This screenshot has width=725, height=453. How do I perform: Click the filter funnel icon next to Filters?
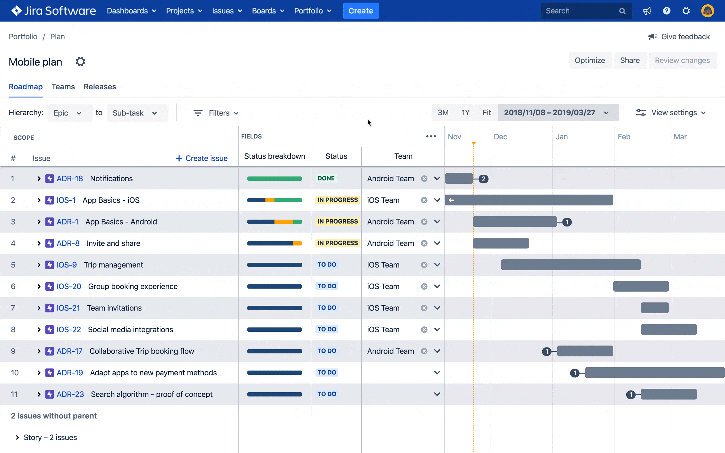pos(198,113)
